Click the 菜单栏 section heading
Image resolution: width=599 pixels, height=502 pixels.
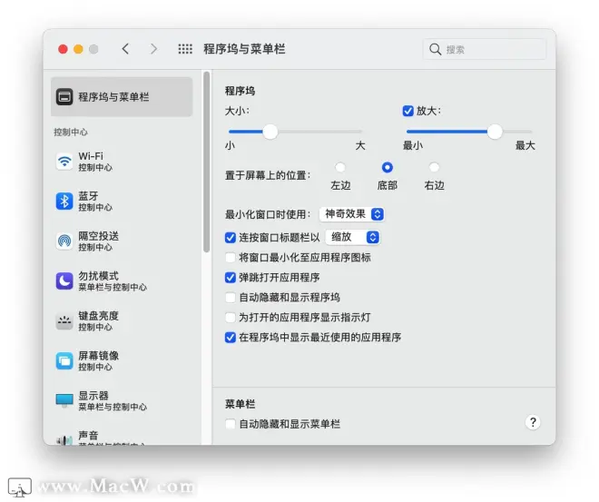pos(240,404)
